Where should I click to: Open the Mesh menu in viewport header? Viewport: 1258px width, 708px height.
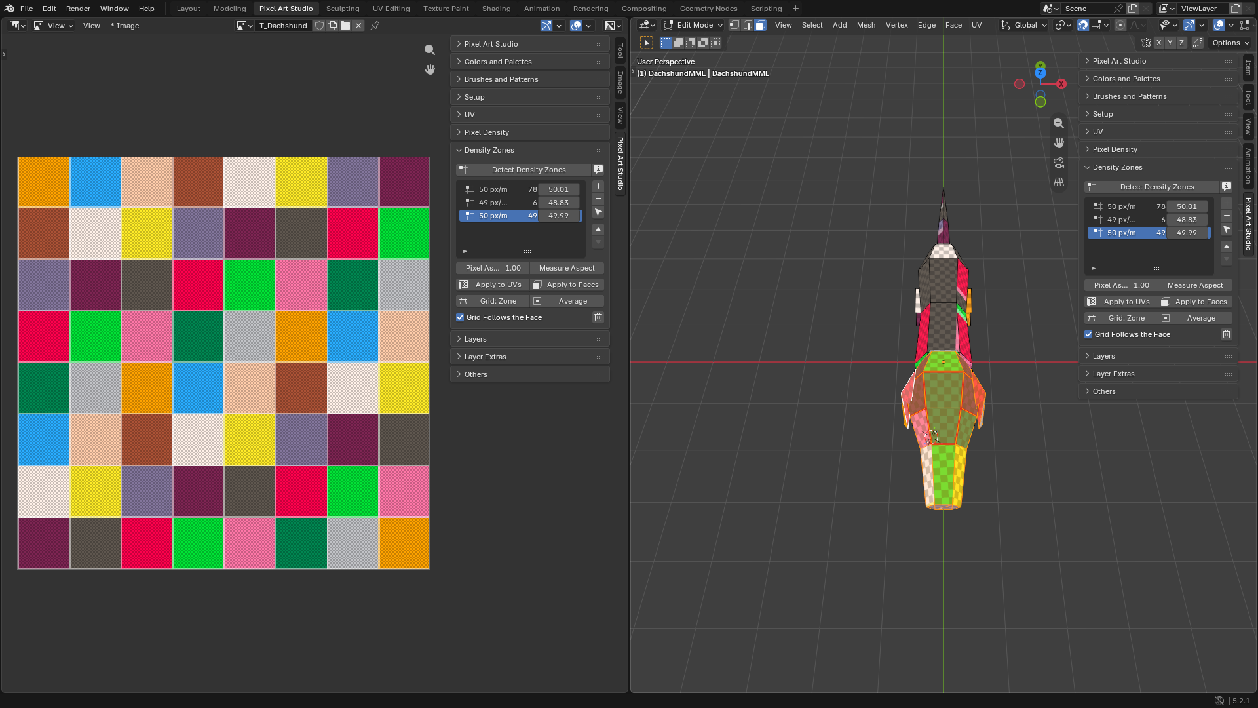(866, 25)
